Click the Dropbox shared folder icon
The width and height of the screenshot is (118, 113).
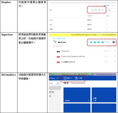pos(99,10)
